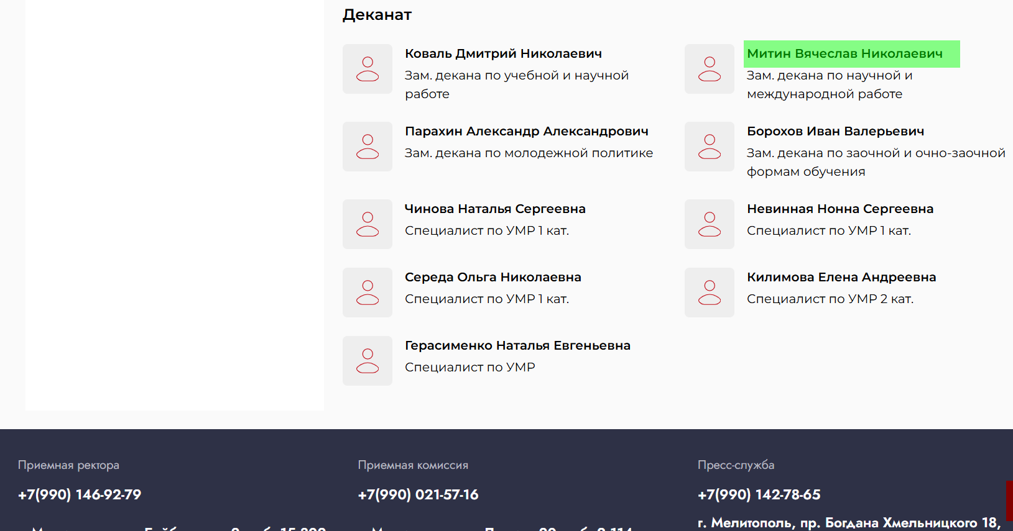Select the Деканат heading
1013x531 pixels.
[377, 14]
